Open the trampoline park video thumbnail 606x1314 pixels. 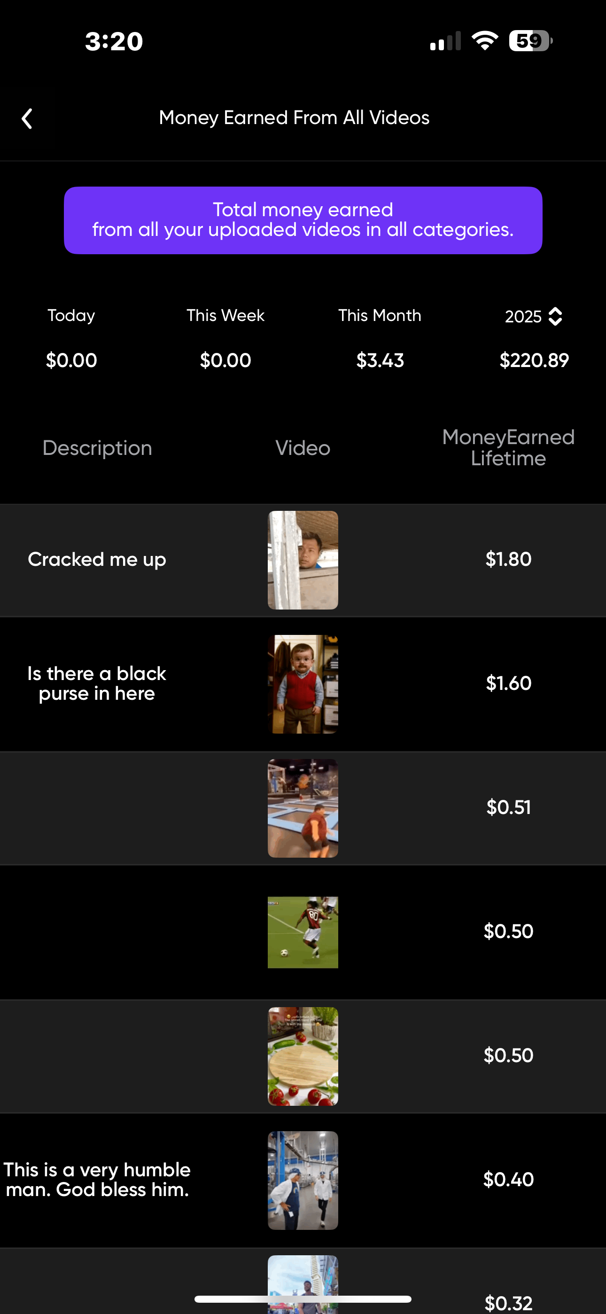click(303, 807)
